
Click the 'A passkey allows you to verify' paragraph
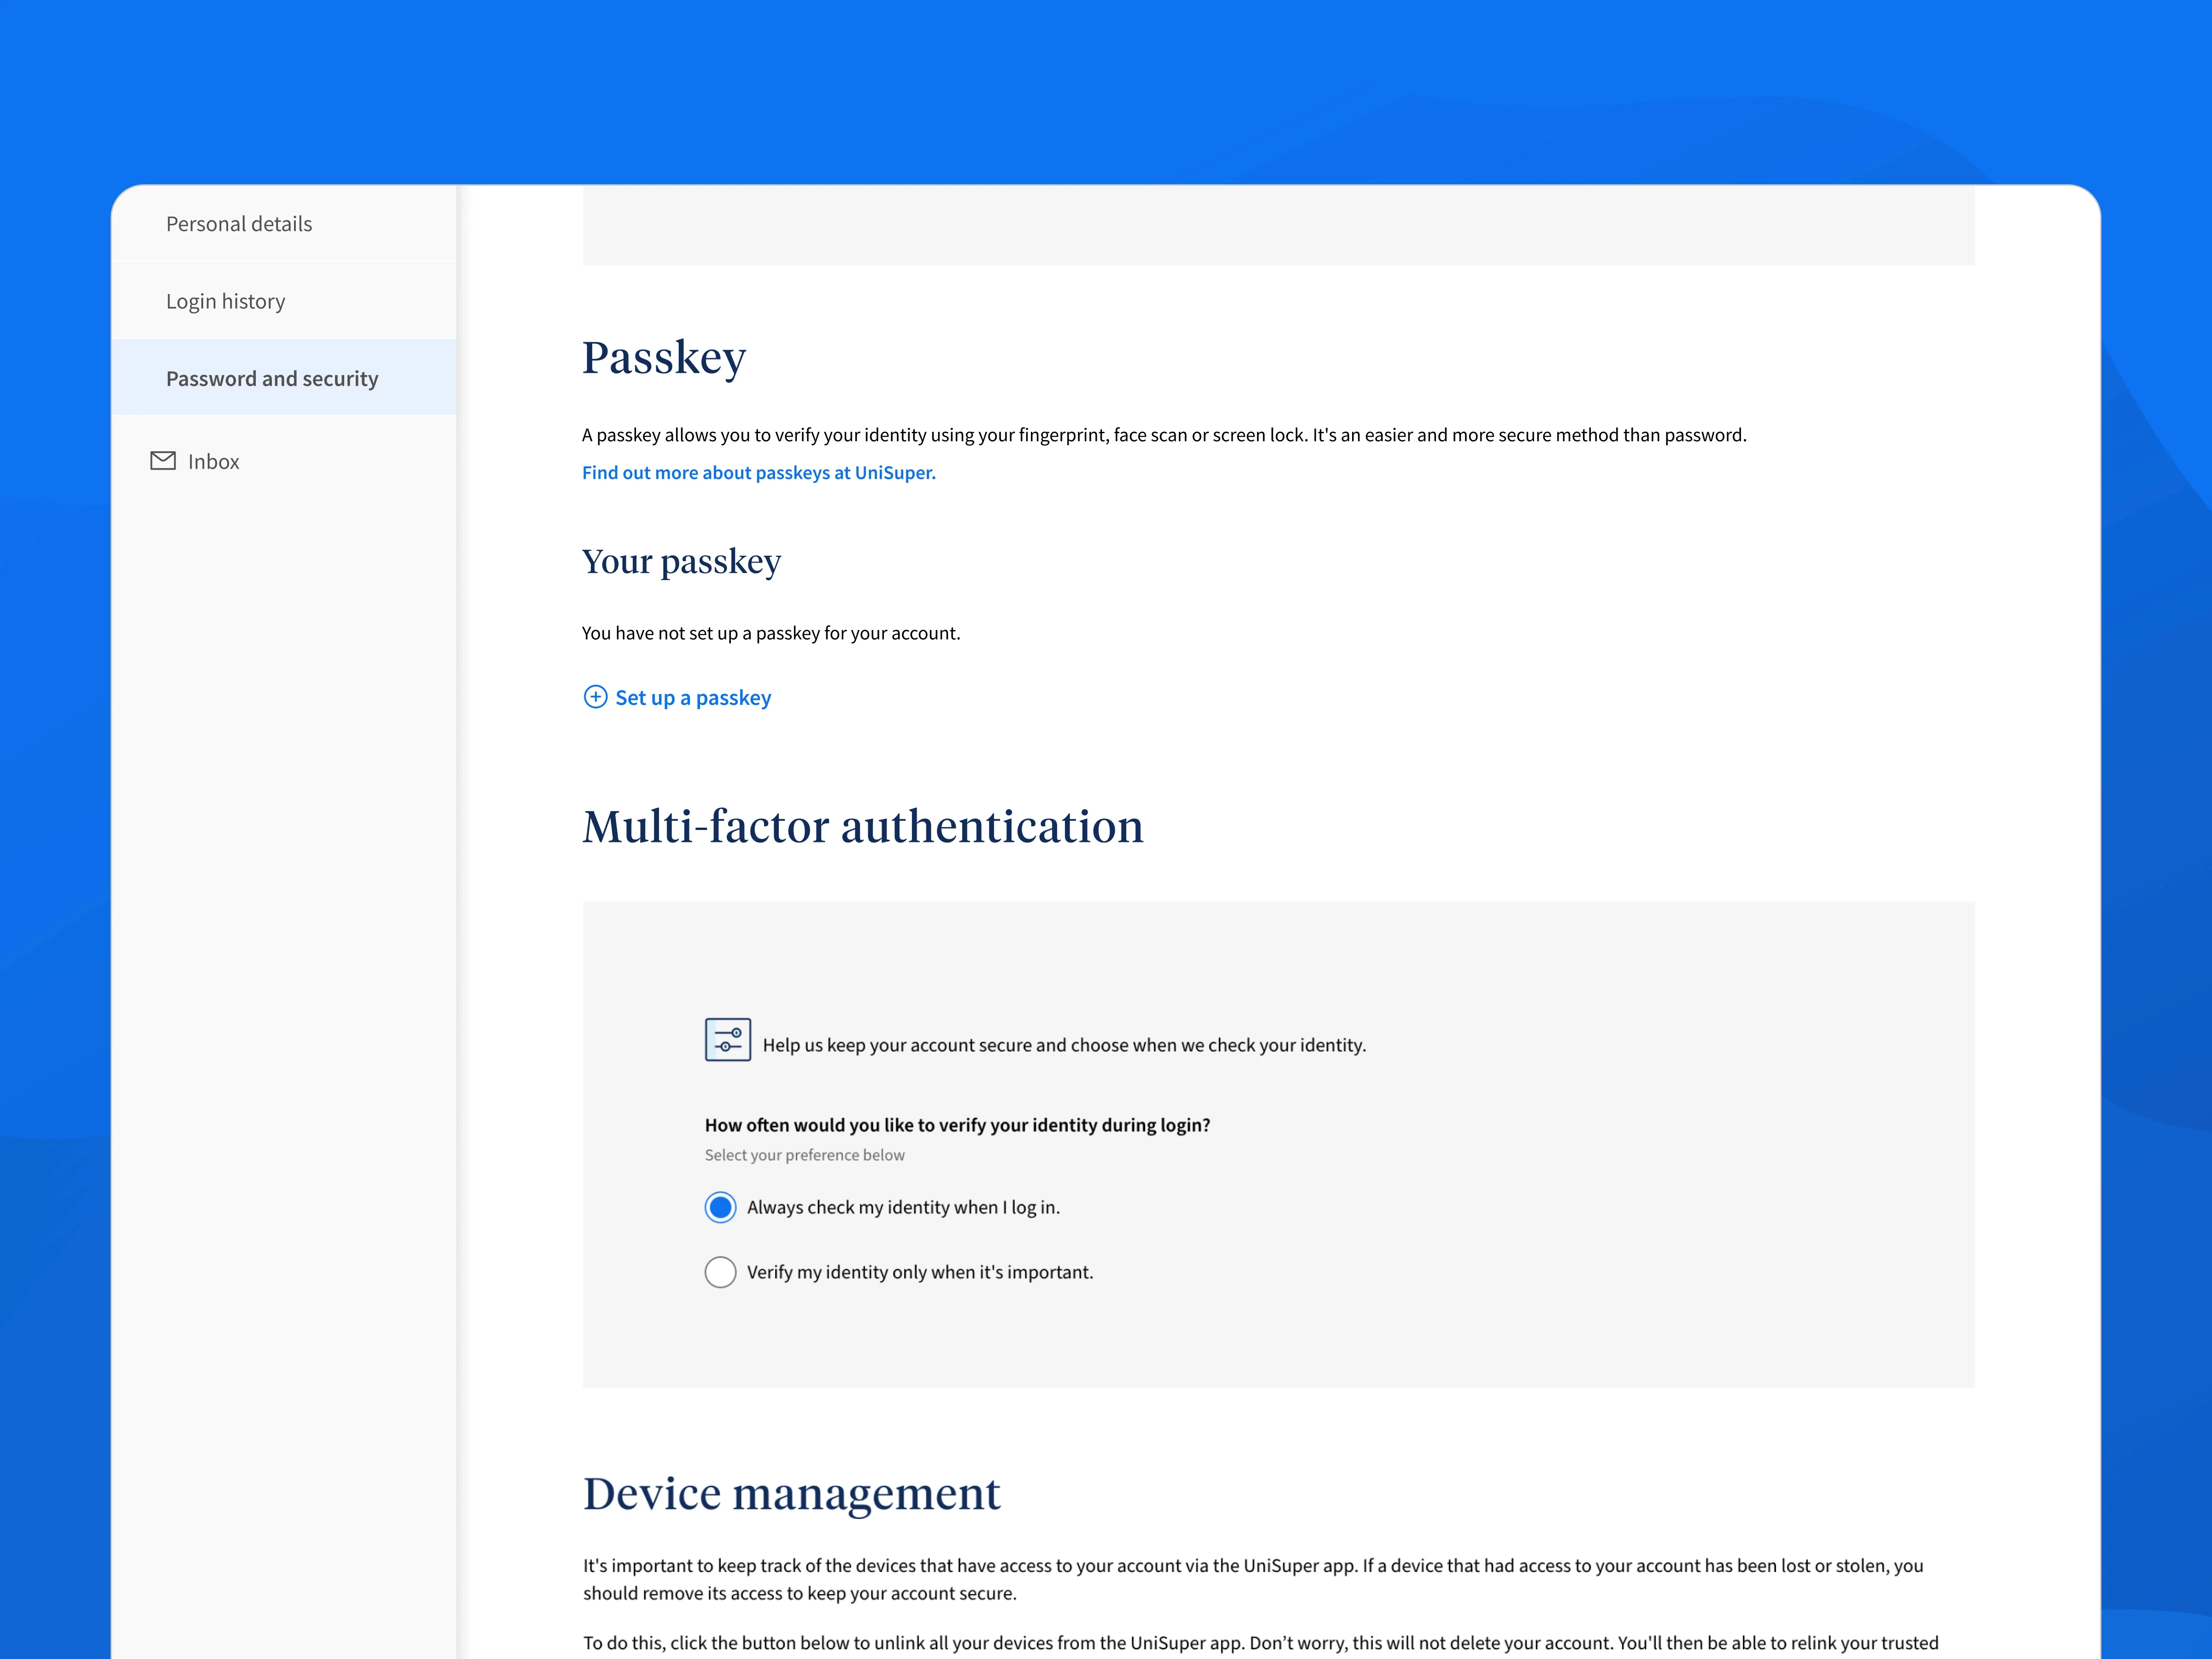(1164, 435)
